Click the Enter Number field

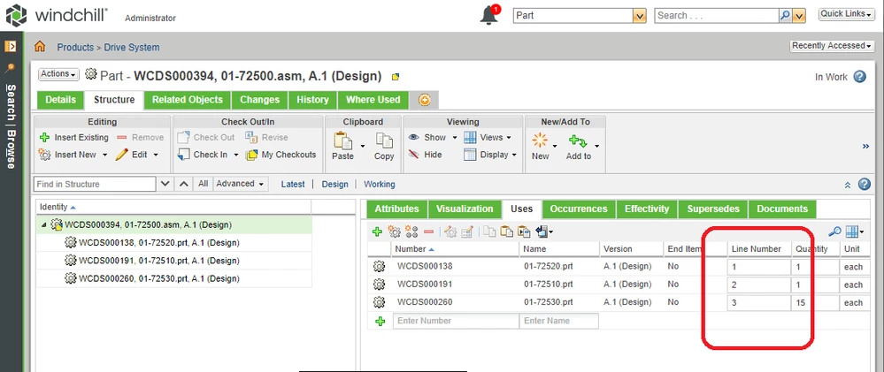(456, 321)
